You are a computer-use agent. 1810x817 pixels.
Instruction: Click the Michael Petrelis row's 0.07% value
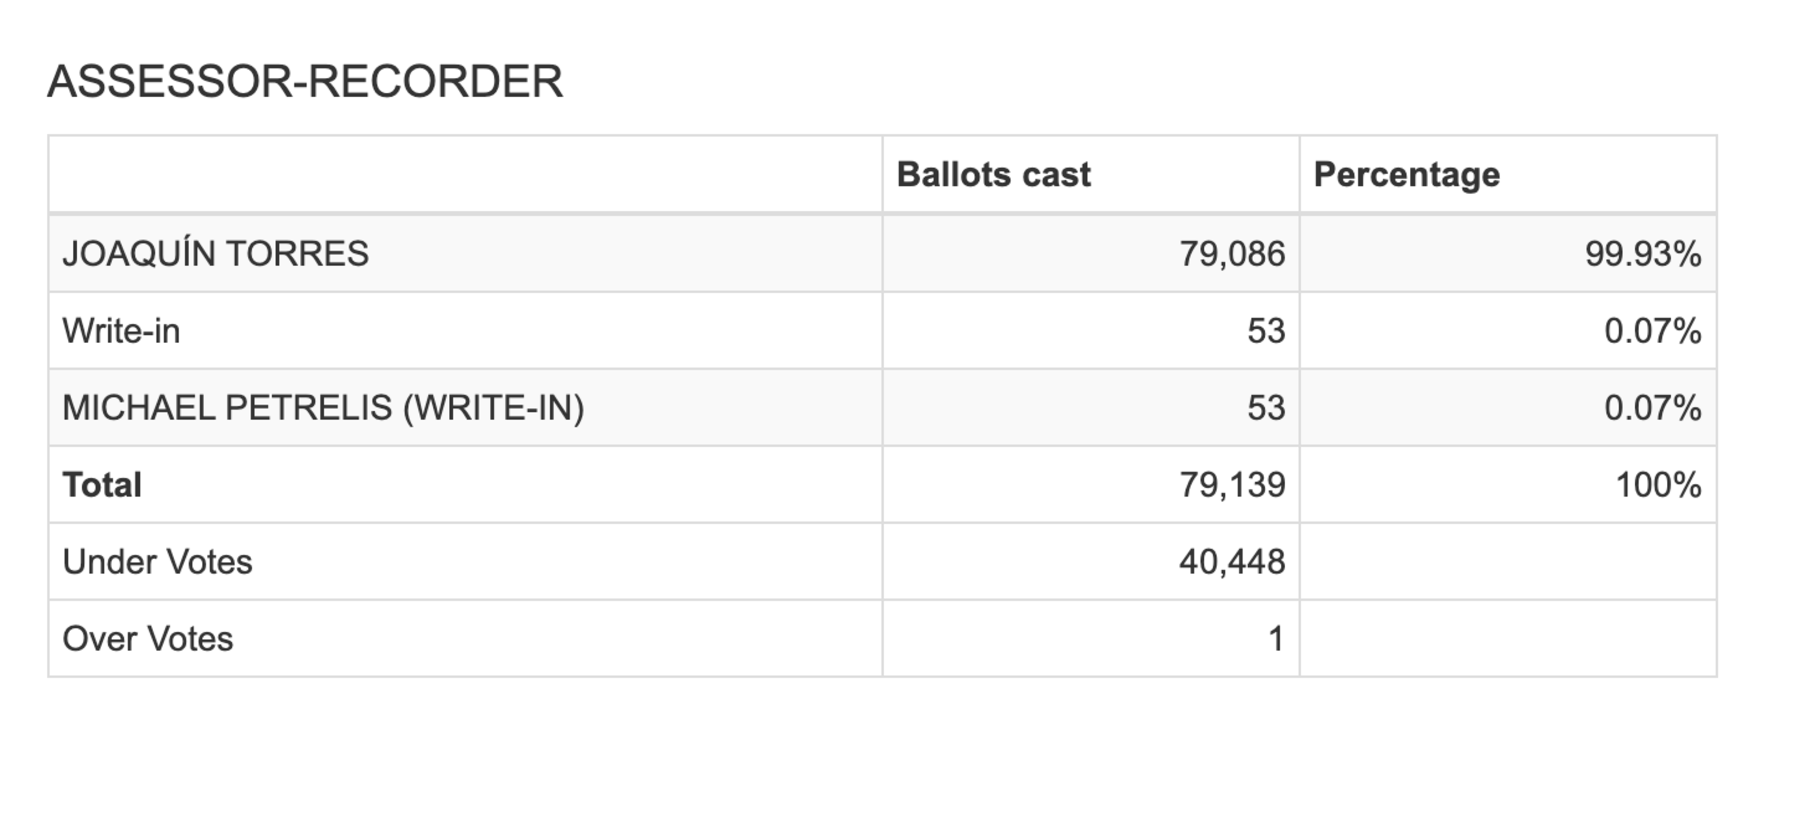tap(1653, 408)
